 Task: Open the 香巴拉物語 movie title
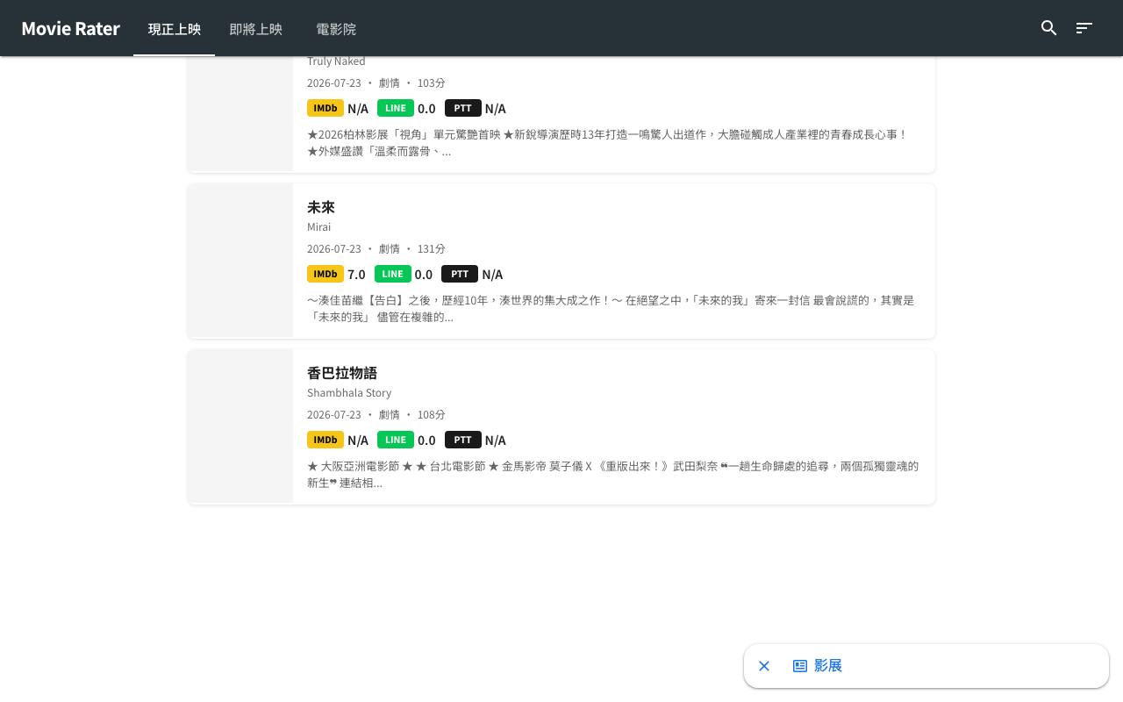tap(342, 373)
